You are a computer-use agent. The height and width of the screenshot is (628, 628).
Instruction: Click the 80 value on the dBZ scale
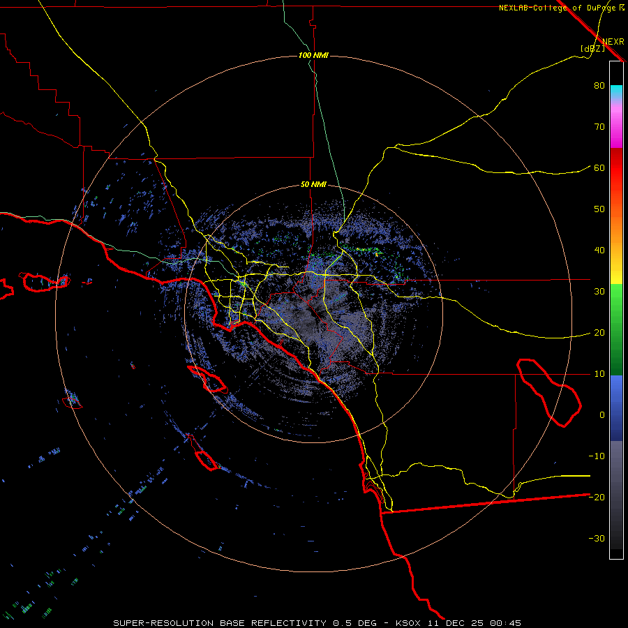tap(599, 86)
